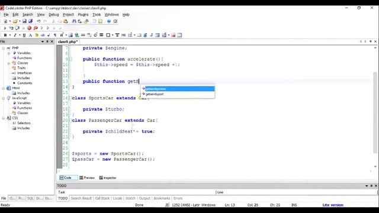Viewport: 379px width, 213px height.
Task: Click the Font 'A' toolbar icon
Action: coord(30,35)
